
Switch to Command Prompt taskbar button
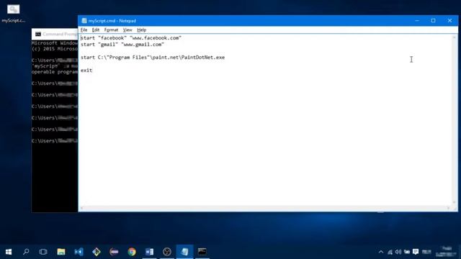[202, 252]
